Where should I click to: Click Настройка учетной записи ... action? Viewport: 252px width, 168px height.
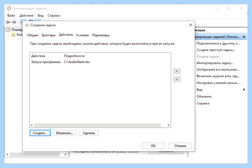pos(219,83)
